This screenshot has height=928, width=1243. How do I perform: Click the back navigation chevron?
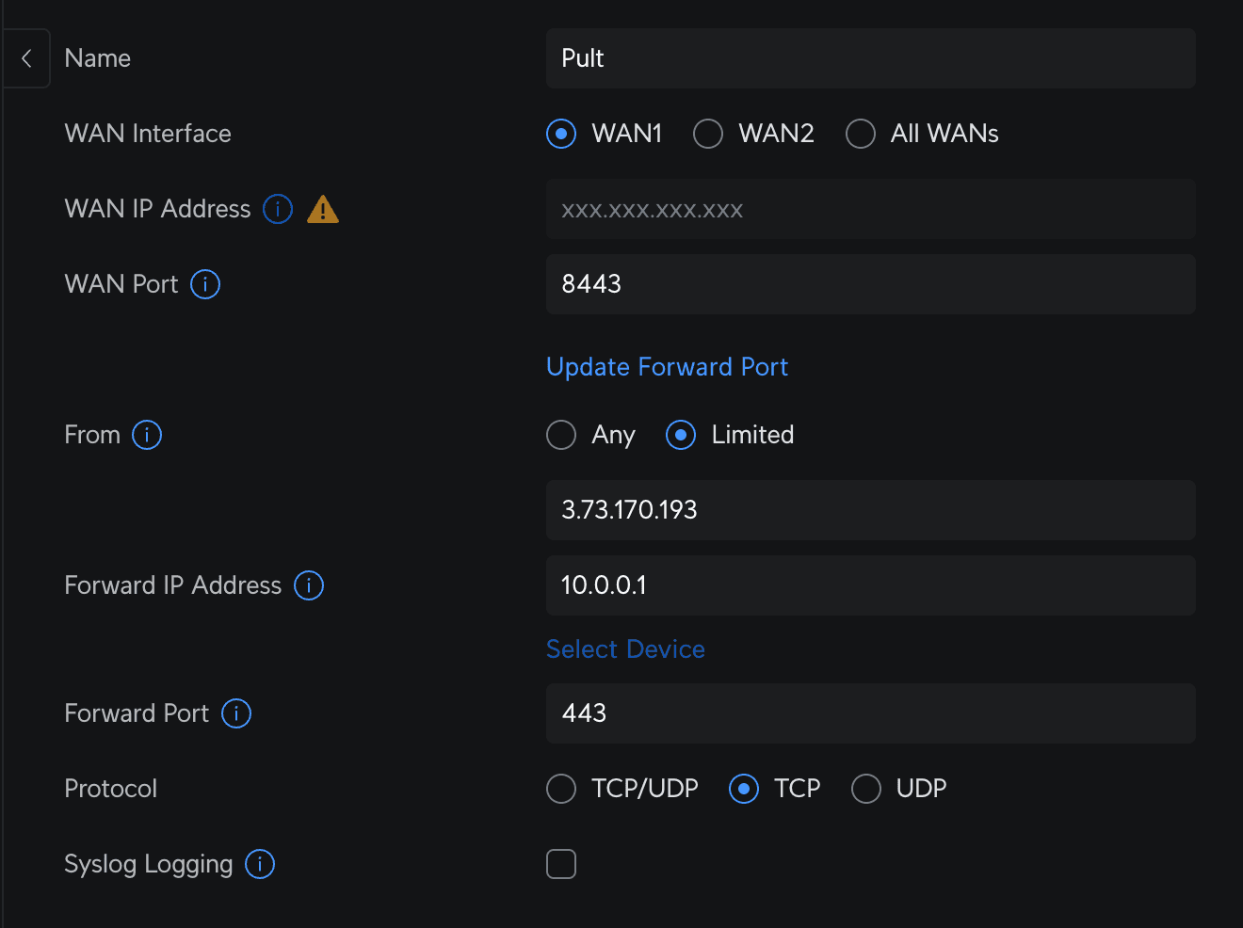click(x=25, y=57)
